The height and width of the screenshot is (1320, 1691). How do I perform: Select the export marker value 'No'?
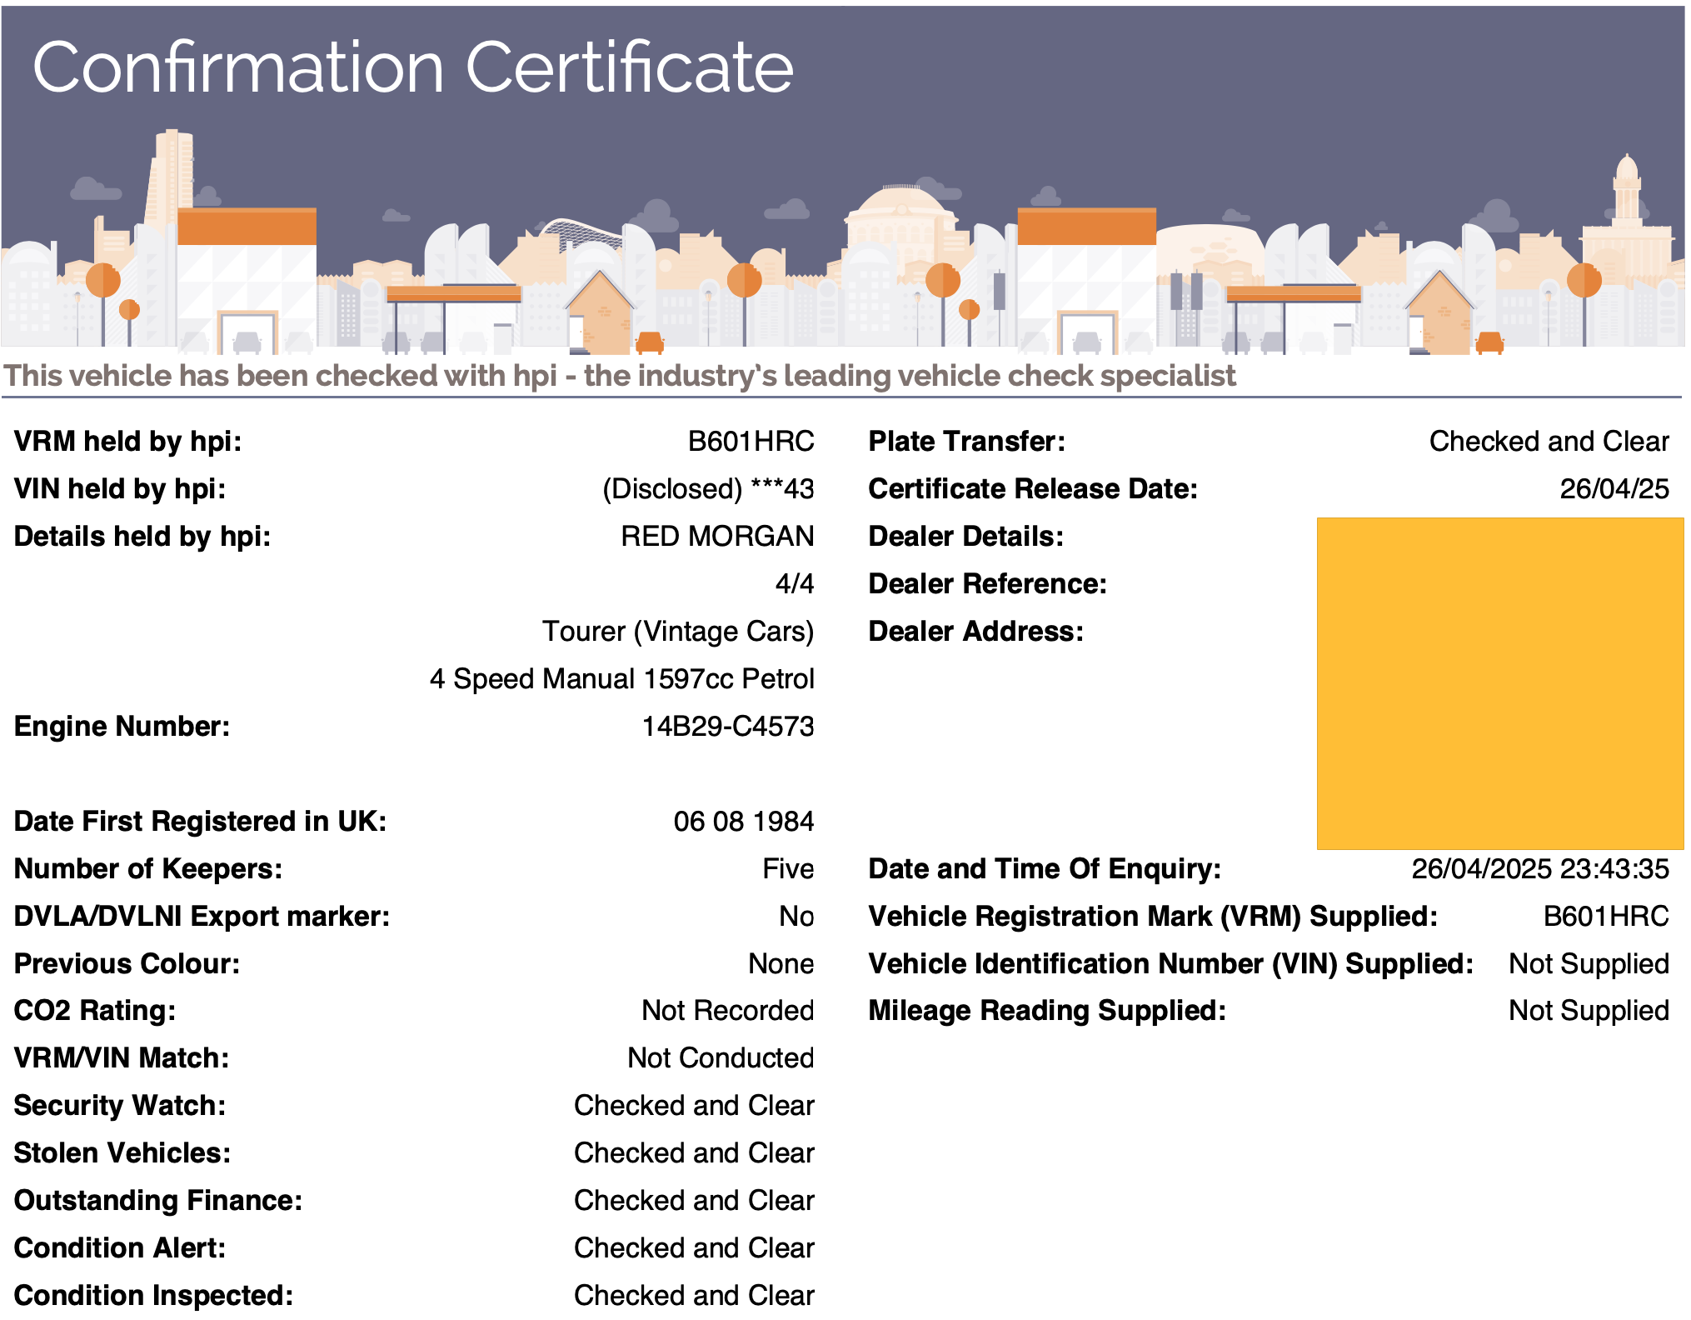(796, 916)
